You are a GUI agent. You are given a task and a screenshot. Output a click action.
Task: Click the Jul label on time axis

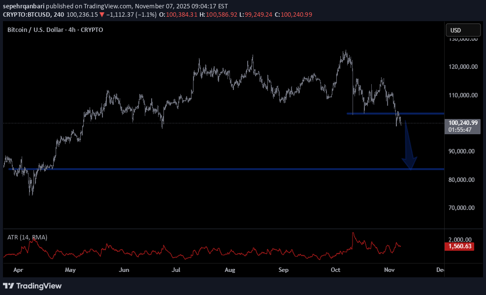[x=176, y=270]
